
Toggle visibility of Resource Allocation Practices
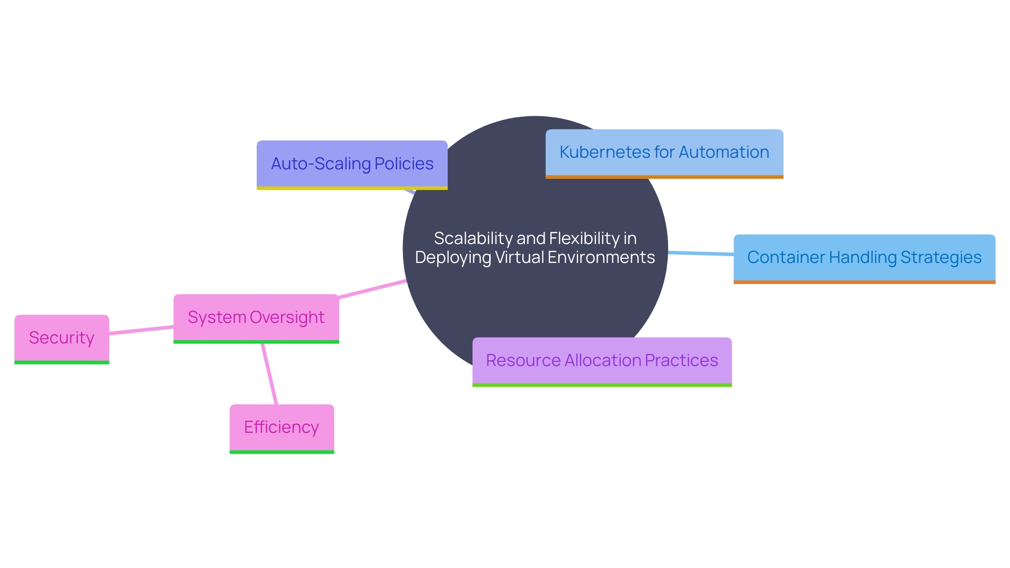(x=601, y=359)
